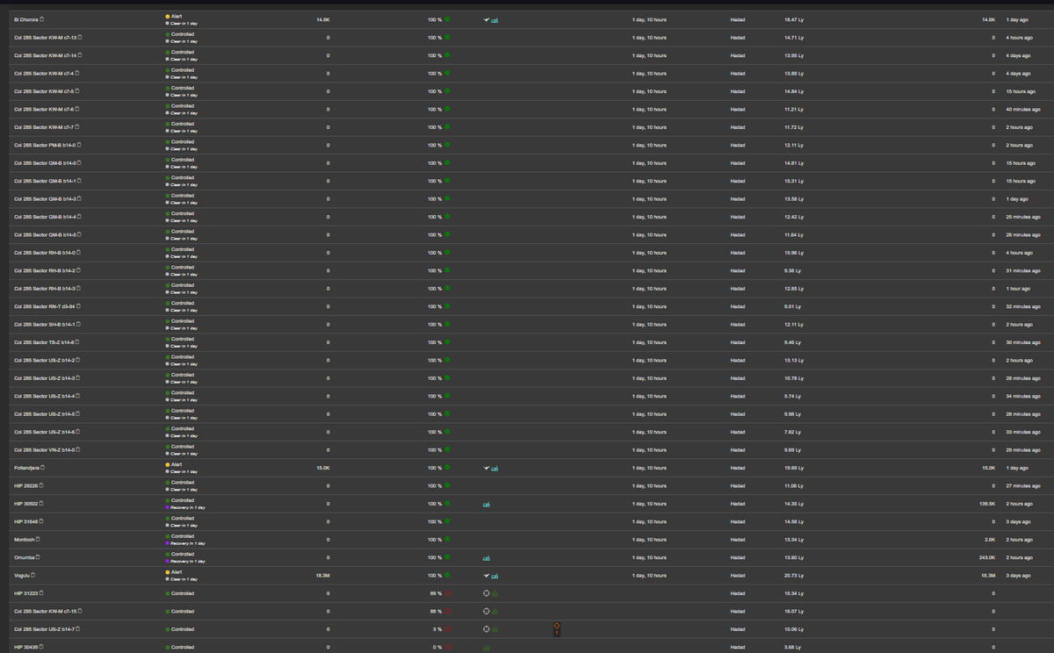Click green settlement icon in HIP 31223 row

[x=495, y=594]
